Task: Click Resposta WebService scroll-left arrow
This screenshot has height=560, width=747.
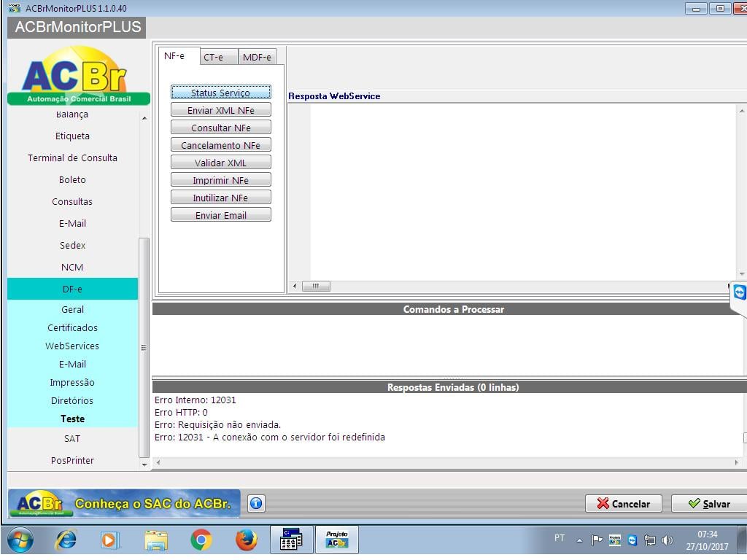Action: (295, 286)
